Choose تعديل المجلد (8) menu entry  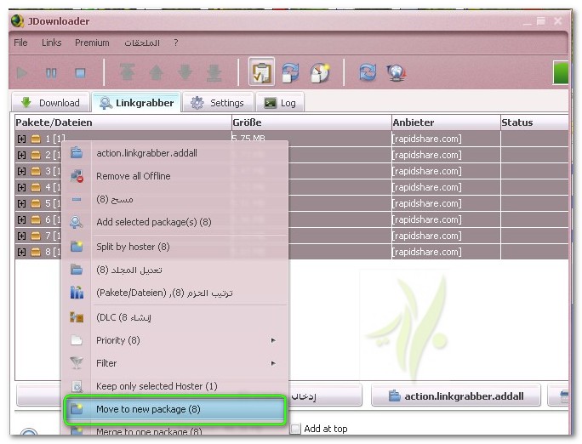(174, 270)
